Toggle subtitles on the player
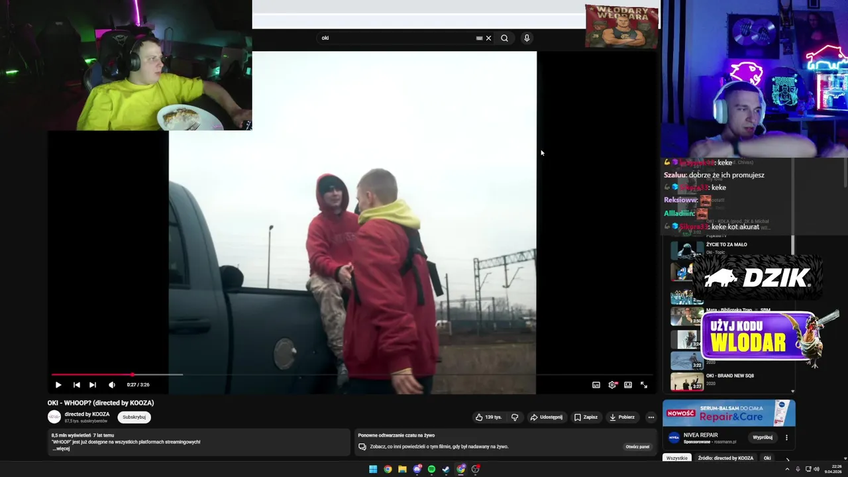Screen dimensions: 848x477 point(596,385)
